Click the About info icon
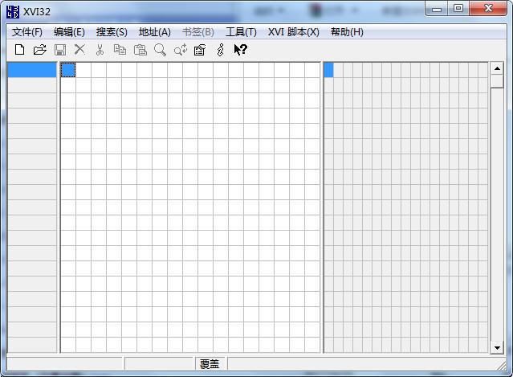513x377 pixels. coord(220,50)
